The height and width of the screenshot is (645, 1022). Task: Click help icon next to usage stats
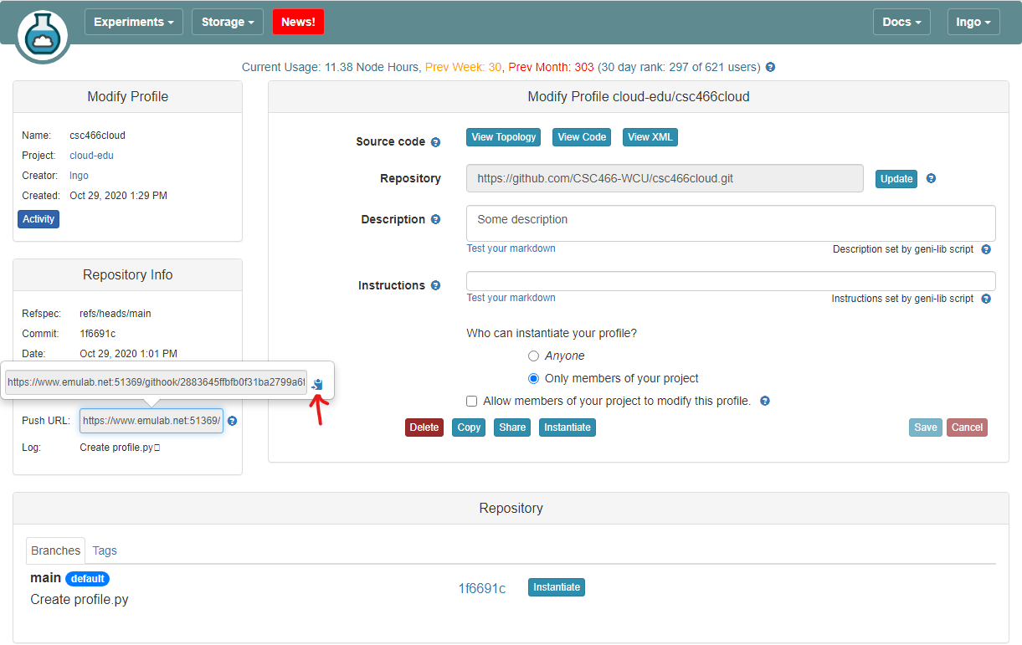770,67
